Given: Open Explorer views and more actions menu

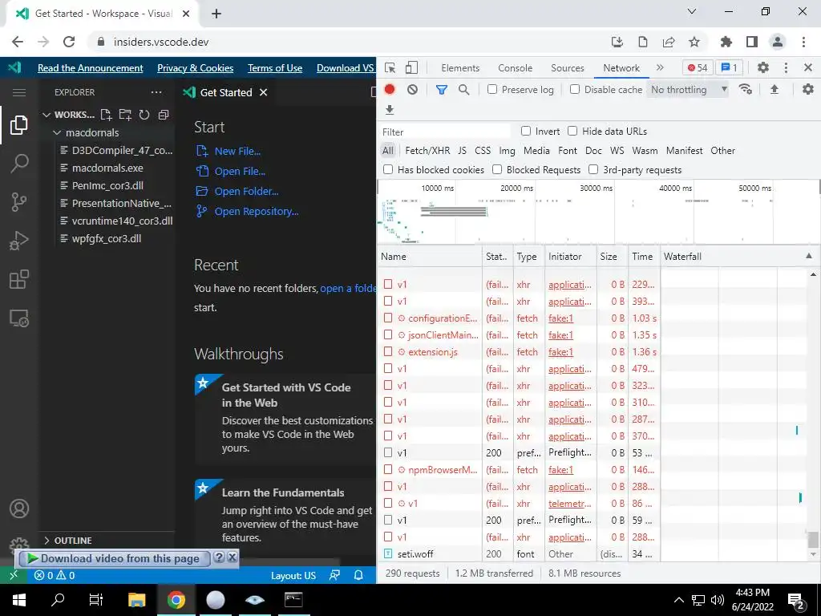Looking at the screenshot, I should click(x=156, y=92).
